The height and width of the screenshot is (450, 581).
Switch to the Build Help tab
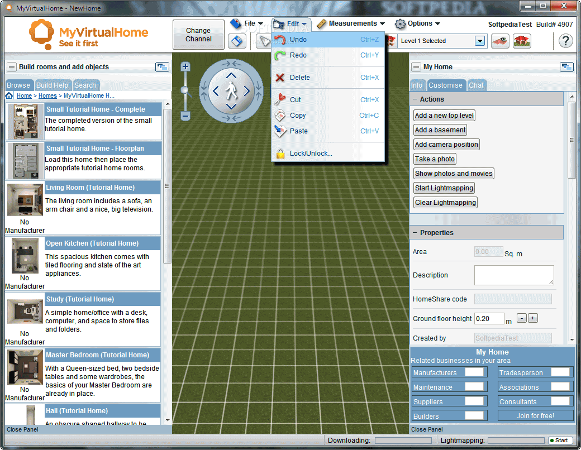coord(53,85)
